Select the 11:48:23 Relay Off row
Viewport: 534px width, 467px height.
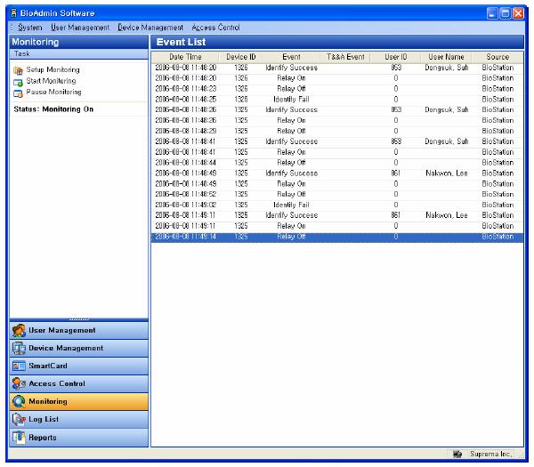coord(337,89)
